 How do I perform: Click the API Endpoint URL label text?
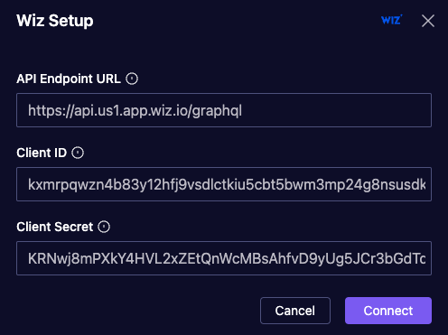pyautogui.click(x=69, y=79)
